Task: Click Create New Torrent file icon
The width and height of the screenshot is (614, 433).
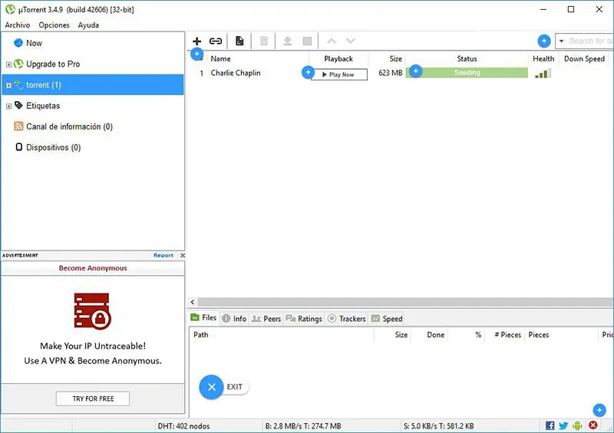Action: click(x=239, y=41)
